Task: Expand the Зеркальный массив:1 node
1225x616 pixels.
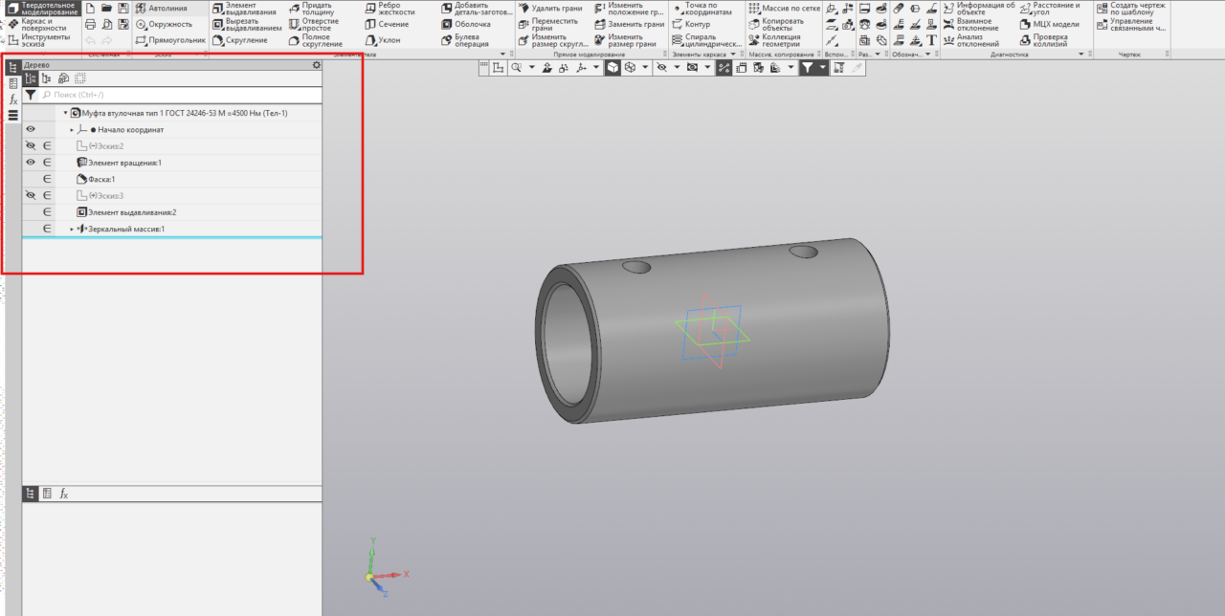Action: [72, 230]
